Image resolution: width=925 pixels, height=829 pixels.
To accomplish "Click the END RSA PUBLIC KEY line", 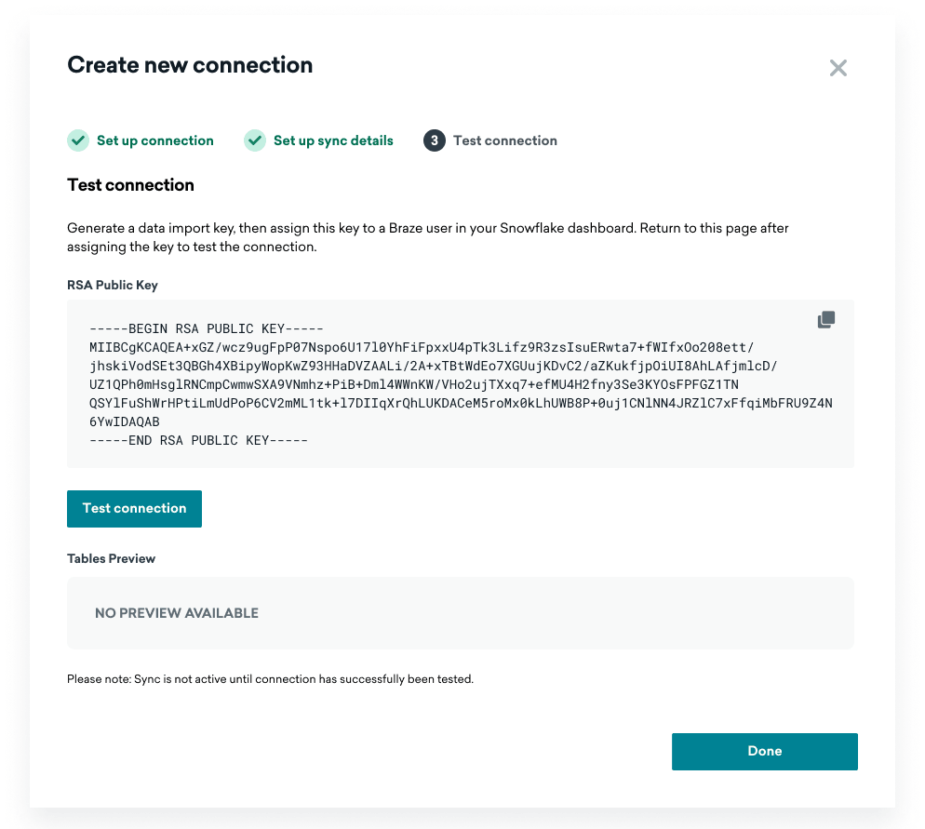I will point(198,439).
